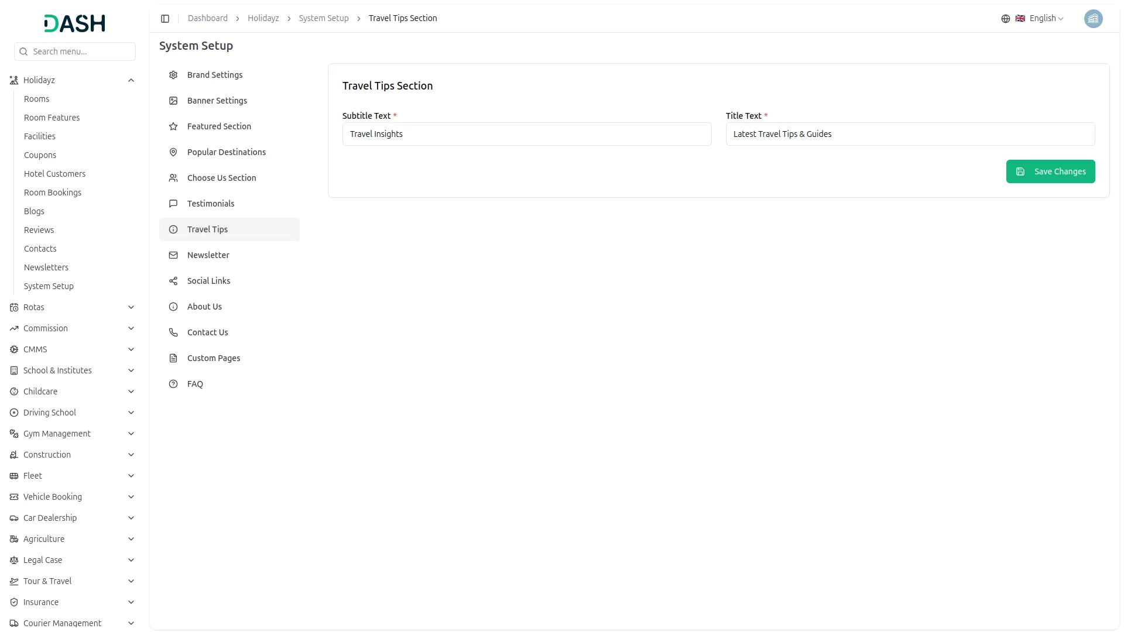Expand the Rotas menu group
1124x632 pixels.
pos(131,307)
